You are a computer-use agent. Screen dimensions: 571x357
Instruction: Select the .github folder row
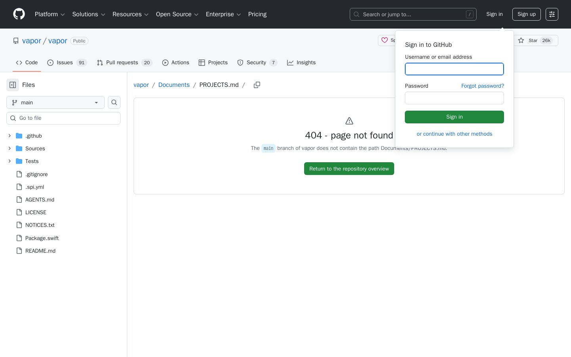tap(63, 136)
